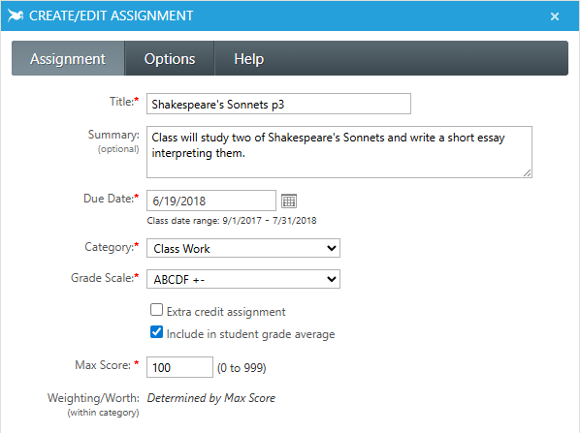Focus the Due Date field 6/19/2018
580x433 pixels.
pyautogui.click(x=211, y=201)
